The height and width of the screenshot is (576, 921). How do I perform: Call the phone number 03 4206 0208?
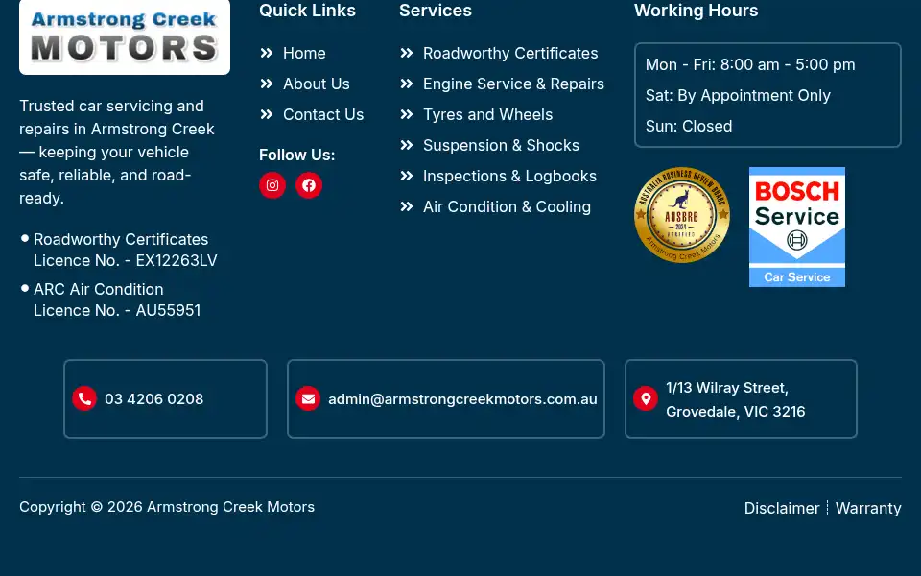point(153,399)
